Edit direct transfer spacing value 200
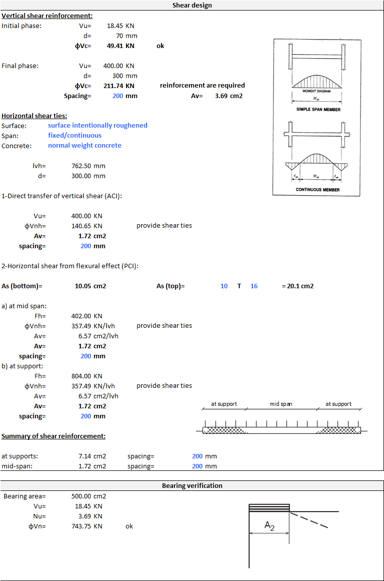The height and width of the screenshot is (581, 384). click(x=86, y=246)
